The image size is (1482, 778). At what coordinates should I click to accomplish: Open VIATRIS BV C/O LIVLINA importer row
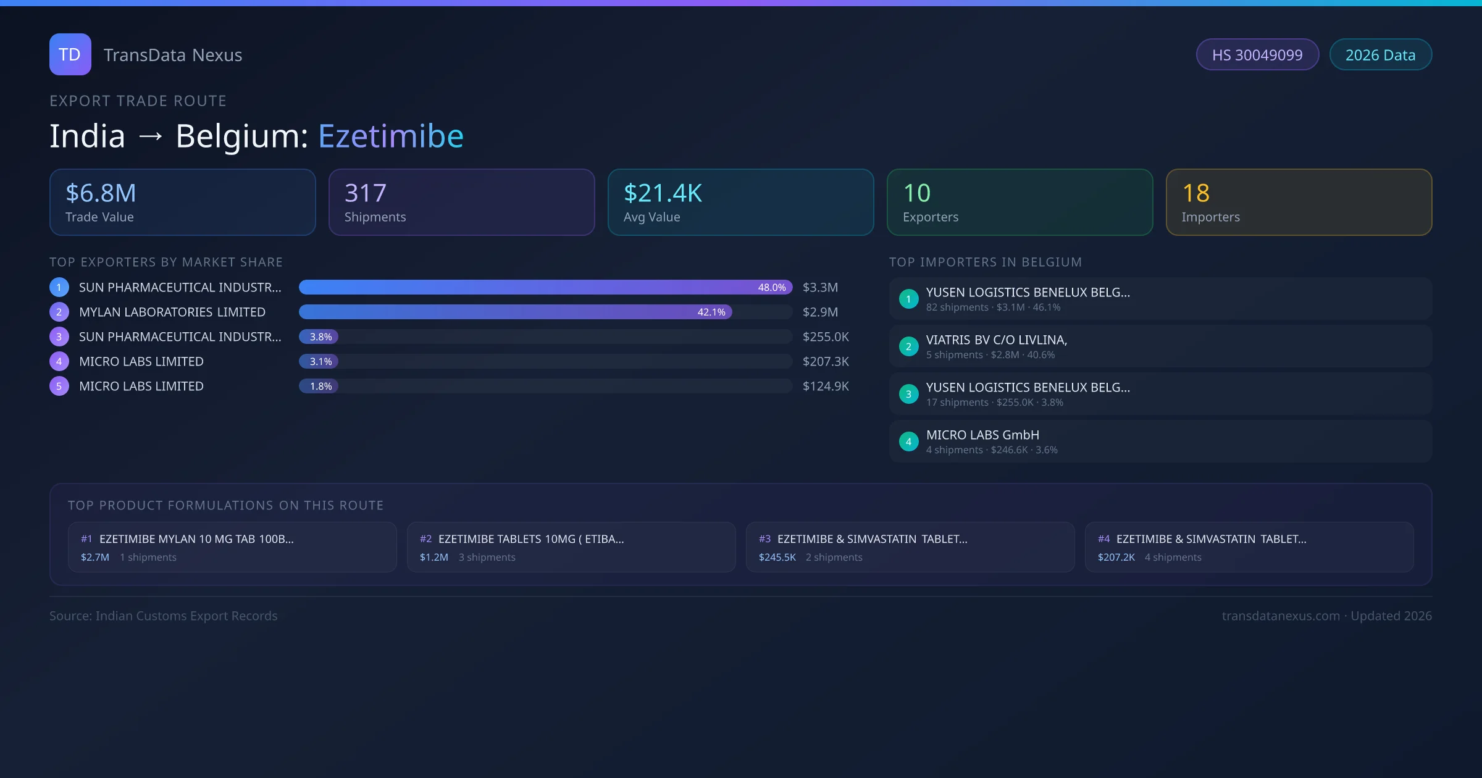(1160, 346)
